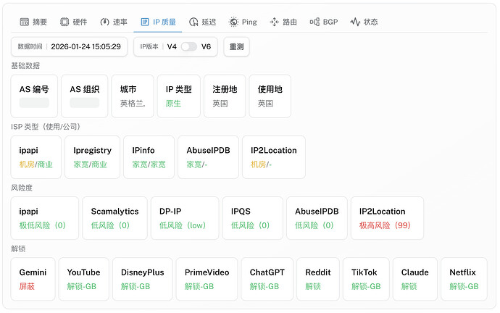Click the Gemini 屏蔽 card

point(33,279)
